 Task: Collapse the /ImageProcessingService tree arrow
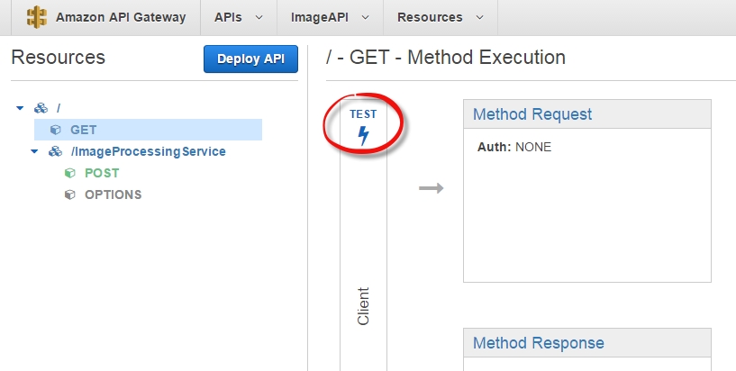[34, 151]
